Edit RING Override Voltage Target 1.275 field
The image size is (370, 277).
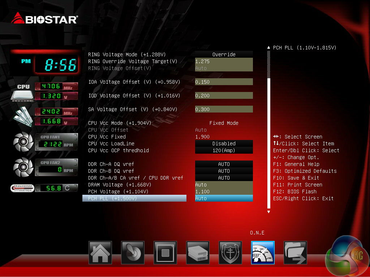coord(224,61)
